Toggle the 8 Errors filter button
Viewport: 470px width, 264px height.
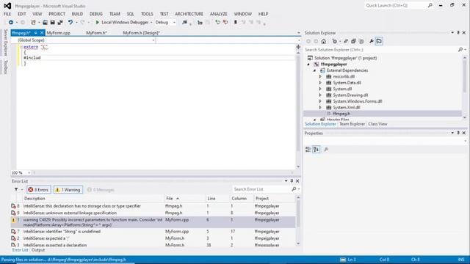coord(38,190)
